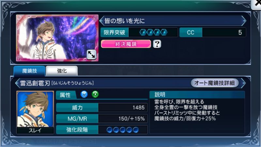Switch to the 魔鏡技 tab
The image size is (261, 147).
click(x=29, y=71)
